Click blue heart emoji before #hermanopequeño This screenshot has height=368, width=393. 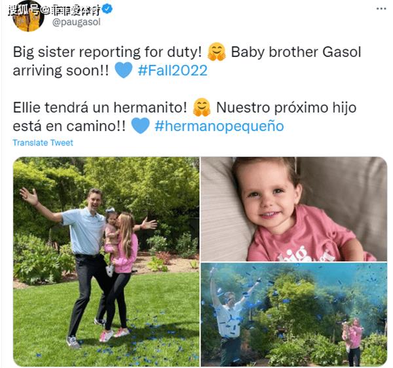tap(140, 126)
